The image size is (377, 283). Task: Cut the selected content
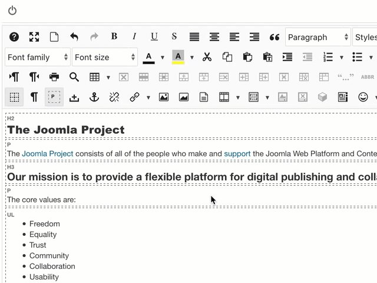click(x=207, y=57)
